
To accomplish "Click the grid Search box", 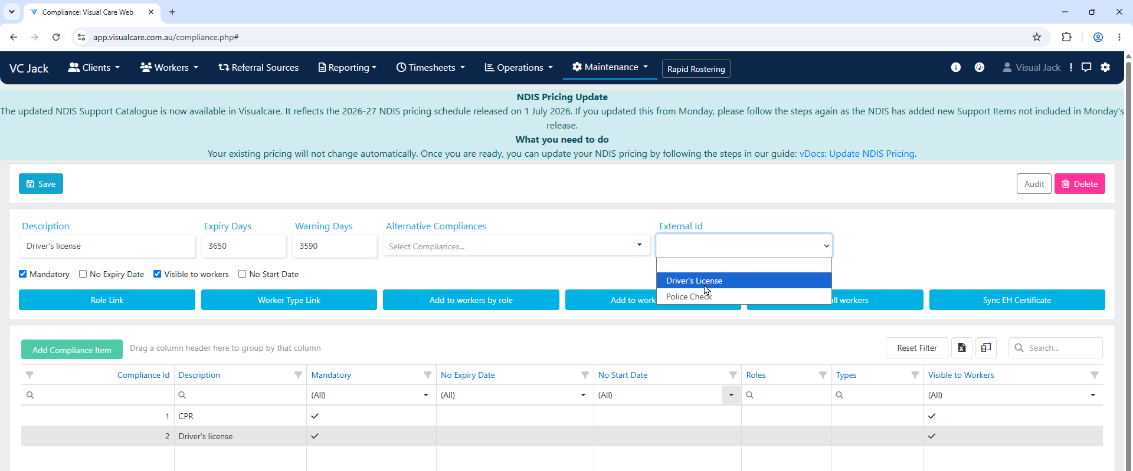I will click(x=1056, y=348).
